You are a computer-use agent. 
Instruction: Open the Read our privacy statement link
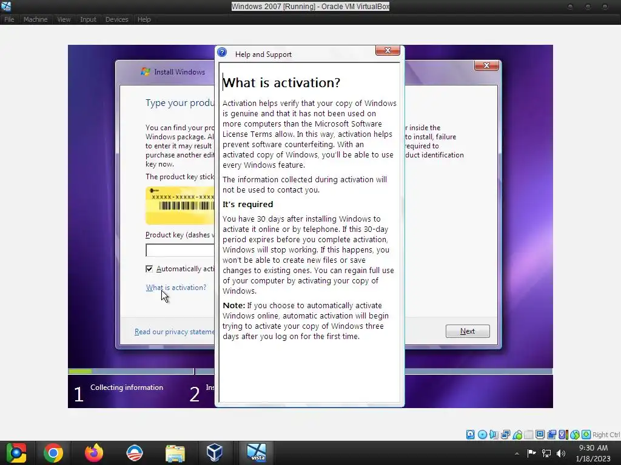[174, 332]
